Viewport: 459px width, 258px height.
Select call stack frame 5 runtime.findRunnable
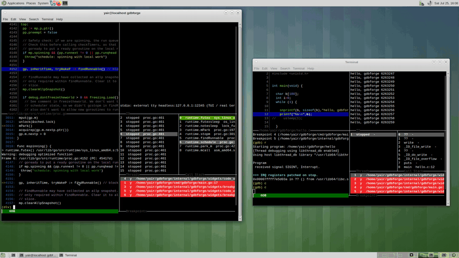[207, 138]
